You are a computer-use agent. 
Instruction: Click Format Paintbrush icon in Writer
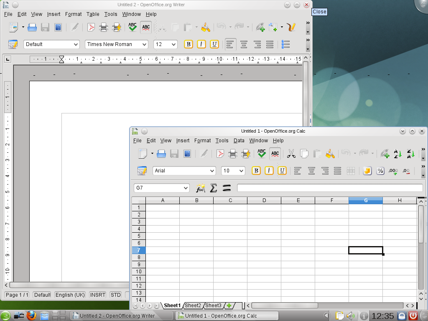[x=205, y=27]
